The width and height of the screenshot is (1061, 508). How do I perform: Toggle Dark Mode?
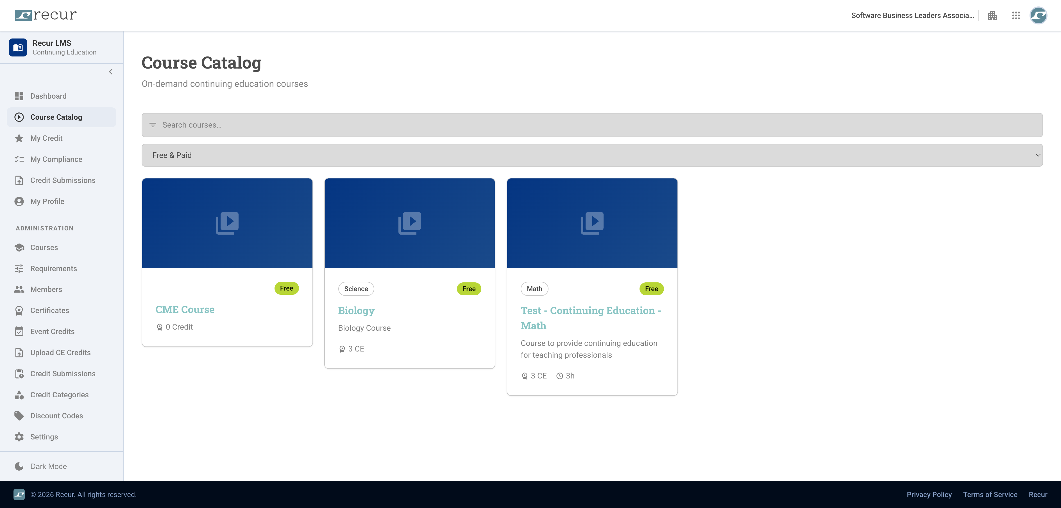pyautogui.click(x=41, y=466)
